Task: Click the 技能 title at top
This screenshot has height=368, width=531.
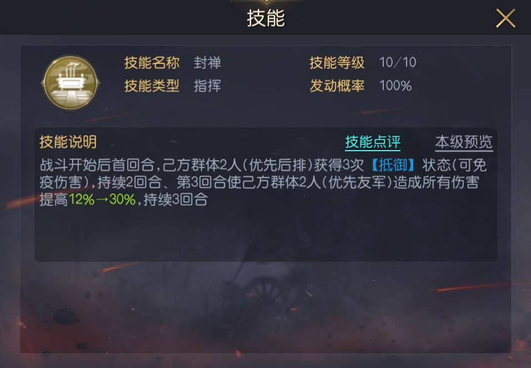Action: 266,18
